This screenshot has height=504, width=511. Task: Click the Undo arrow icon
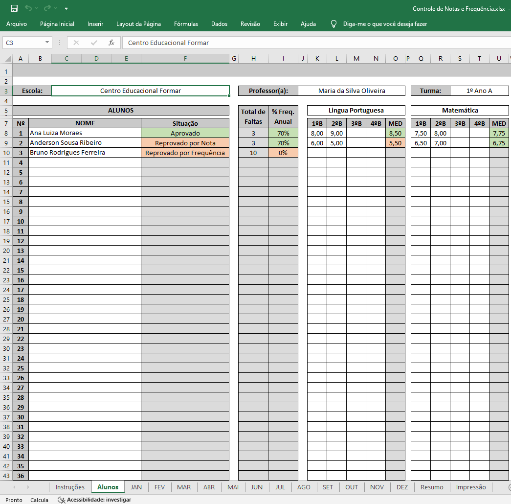click(x=28, y=8)
